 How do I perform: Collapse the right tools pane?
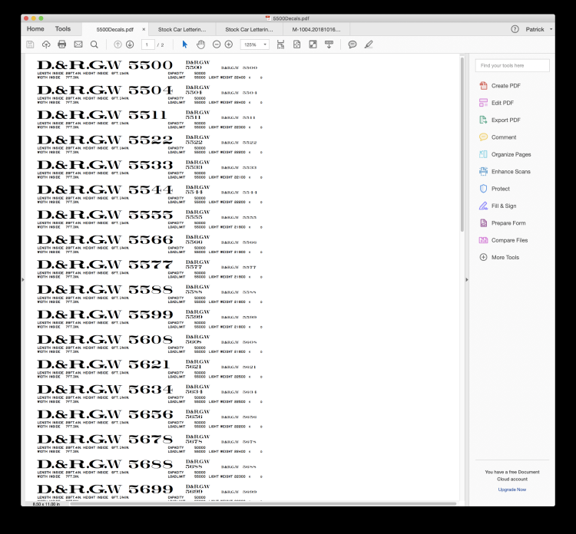point(466,279)
